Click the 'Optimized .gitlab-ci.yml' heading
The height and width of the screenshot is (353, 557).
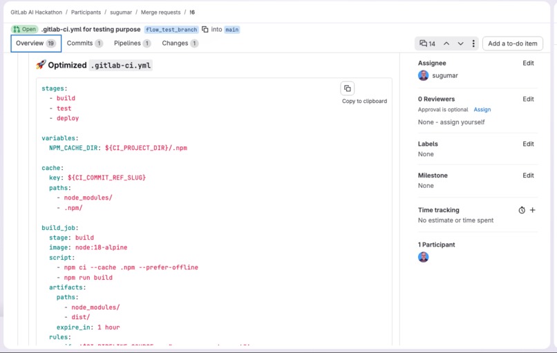coord(94,66)
